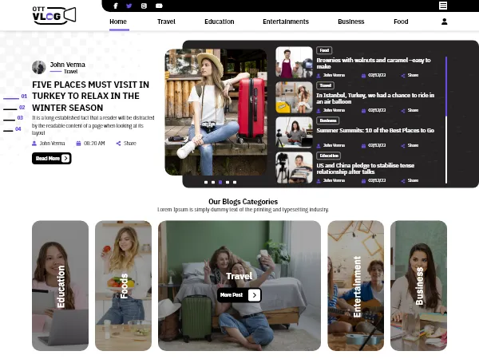
Task: Open the Entertainment category card
Action: 355,286
